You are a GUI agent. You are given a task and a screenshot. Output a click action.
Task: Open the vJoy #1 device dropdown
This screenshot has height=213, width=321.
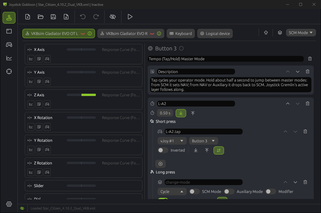point(172,141)
